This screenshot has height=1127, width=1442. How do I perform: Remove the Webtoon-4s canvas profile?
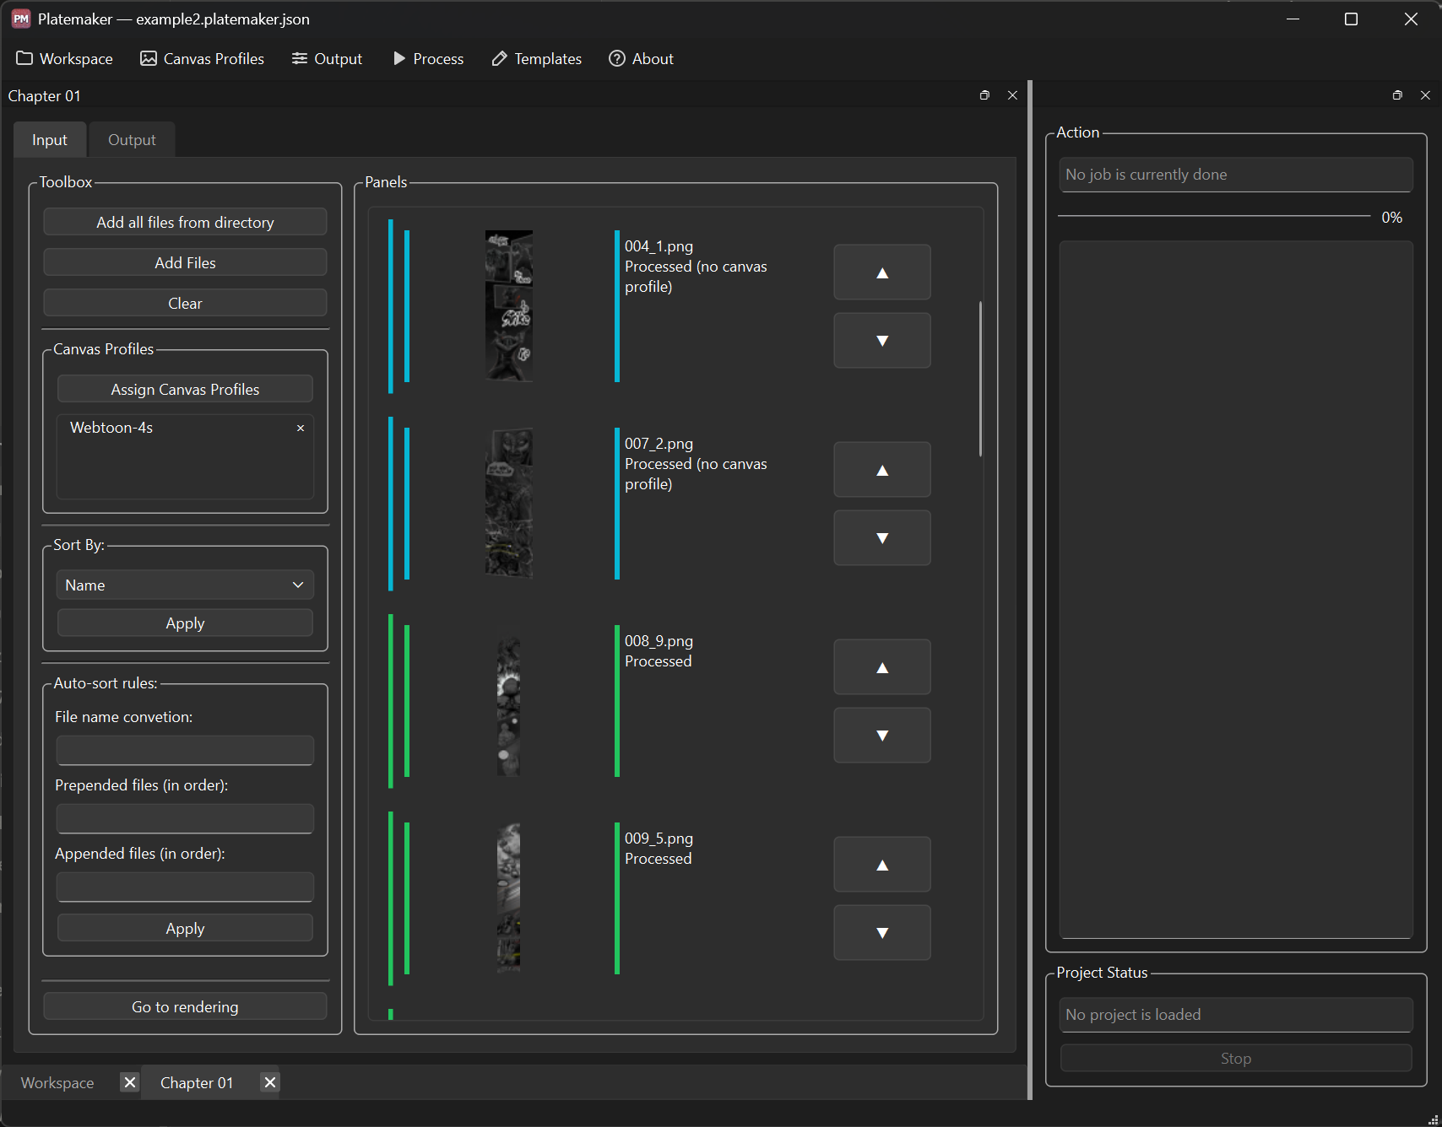coord(301,429)
